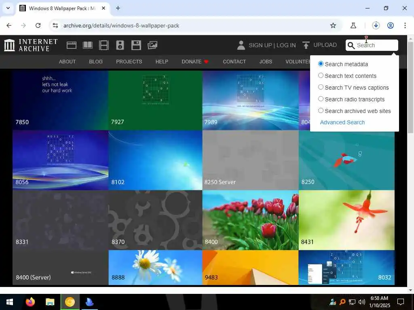Click the magnifying glass search icon
The height and width of the screenshot is (310, 414).
pyautogui.click(x=351, y=45)
